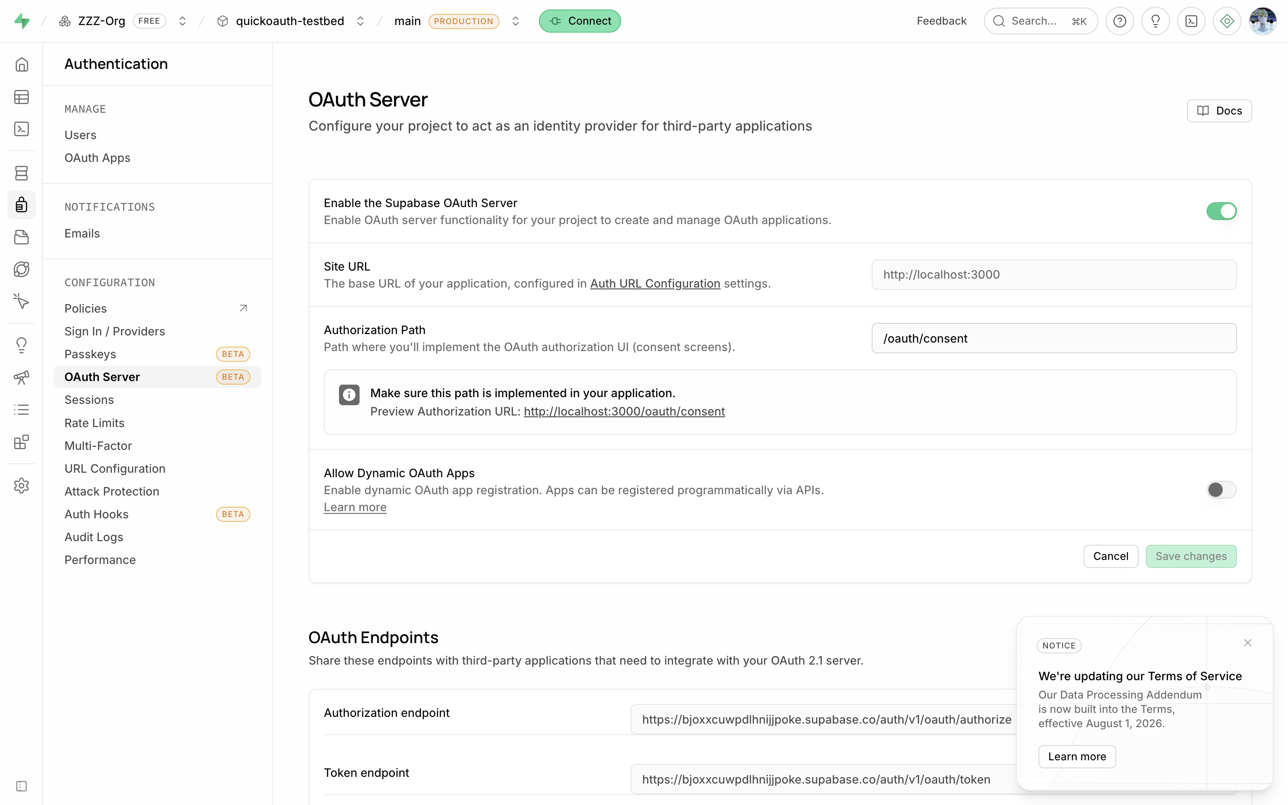The height and width of the screenshot is (805, 1288).
Task: Expand the branch switcher chevrons
Action: point(515,21)
